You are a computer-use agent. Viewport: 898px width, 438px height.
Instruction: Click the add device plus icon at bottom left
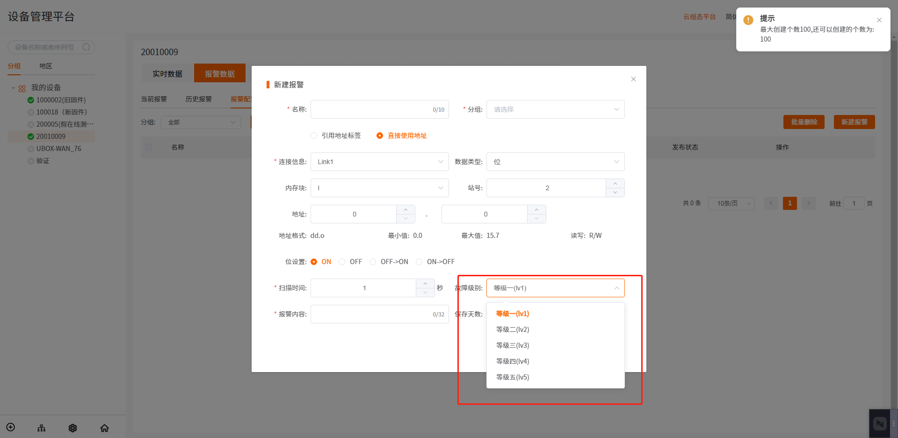coord(11,427)
